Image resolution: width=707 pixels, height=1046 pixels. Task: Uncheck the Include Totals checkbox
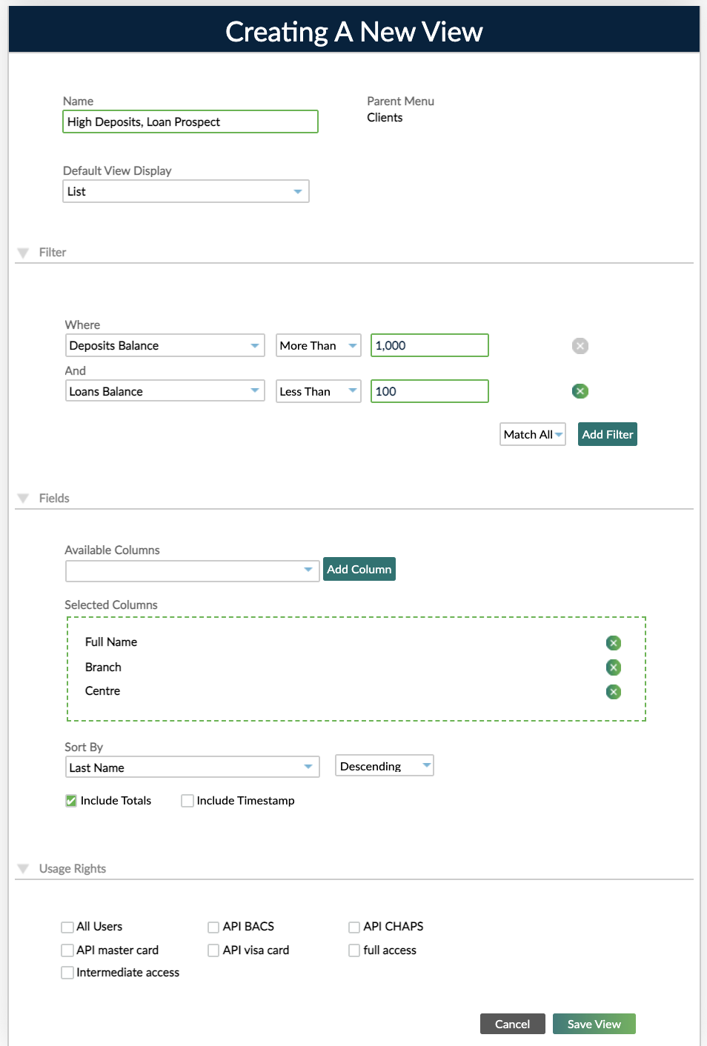point(70,800)
